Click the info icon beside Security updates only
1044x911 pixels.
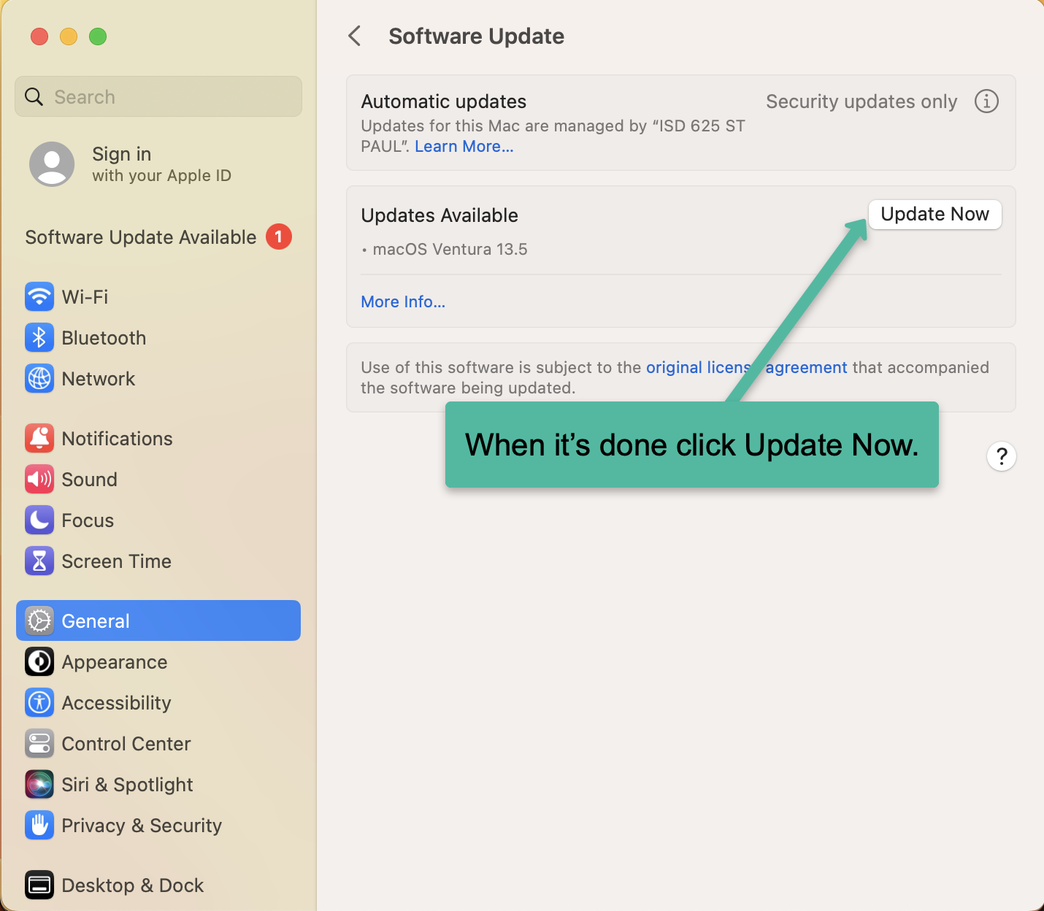click(986, 101)
